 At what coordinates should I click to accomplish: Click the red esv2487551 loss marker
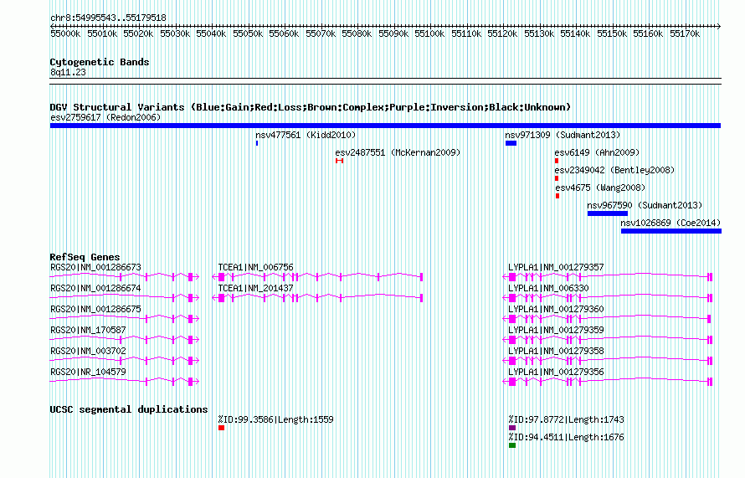[339, 161]
